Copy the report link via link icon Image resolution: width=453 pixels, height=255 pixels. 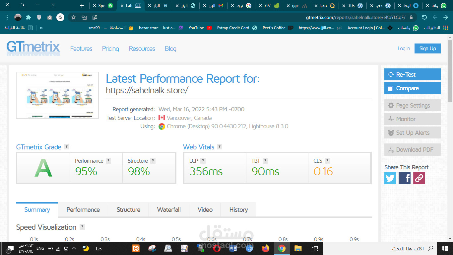pos(419,178)
